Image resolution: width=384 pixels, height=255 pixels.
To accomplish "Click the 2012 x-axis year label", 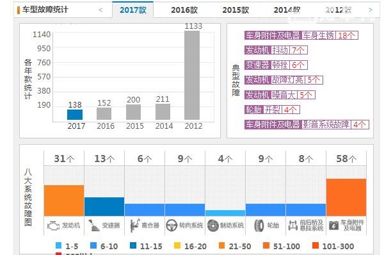I will tap(193, 126).
